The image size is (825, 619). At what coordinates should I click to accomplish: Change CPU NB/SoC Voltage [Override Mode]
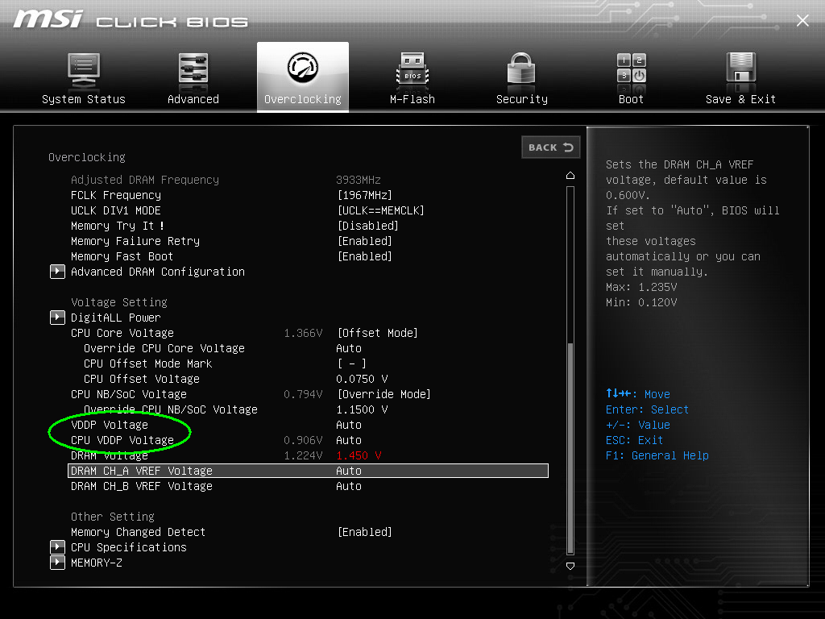click(x=383, y=394)
